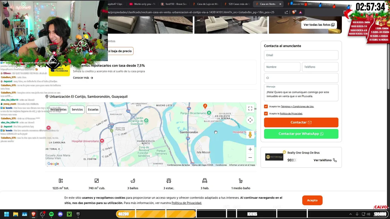Click the map camera controls icon
Screen dimensions: 390x219
tap(250, 120)
